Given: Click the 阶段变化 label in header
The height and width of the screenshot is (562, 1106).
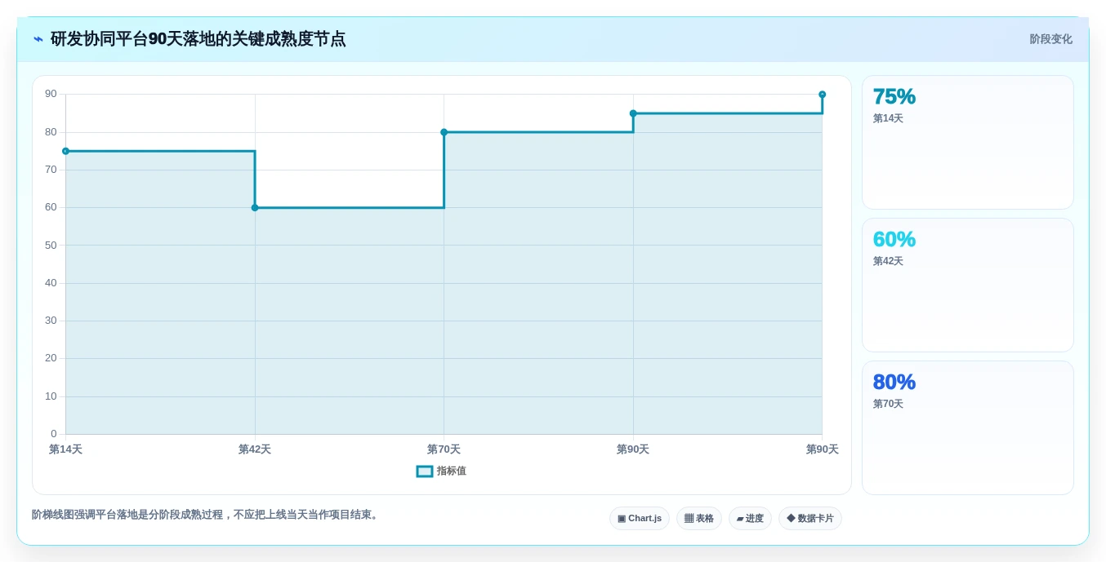Looking at the screenshot, I should (1050, 39).
